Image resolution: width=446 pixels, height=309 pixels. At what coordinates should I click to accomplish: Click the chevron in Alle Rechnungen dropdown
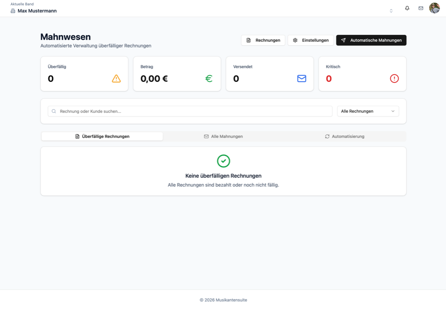pyautogui.click(x=393, y=111)
